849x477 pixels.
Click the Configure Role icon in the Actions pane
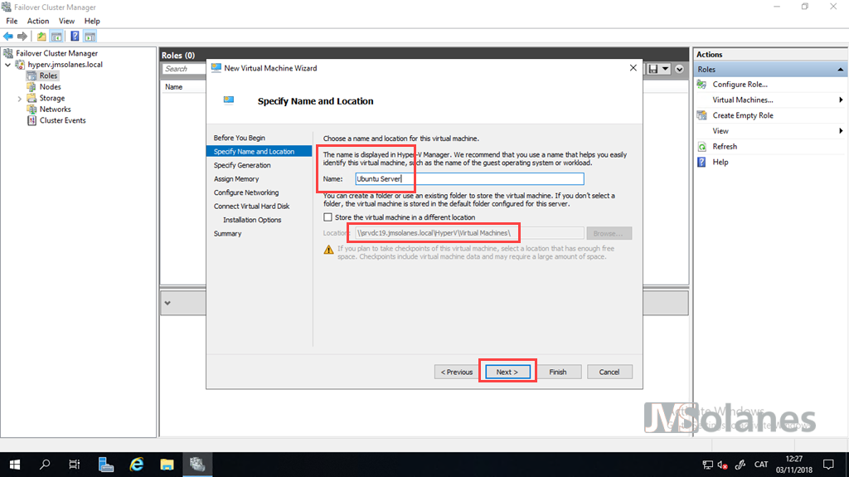point(701,85)
